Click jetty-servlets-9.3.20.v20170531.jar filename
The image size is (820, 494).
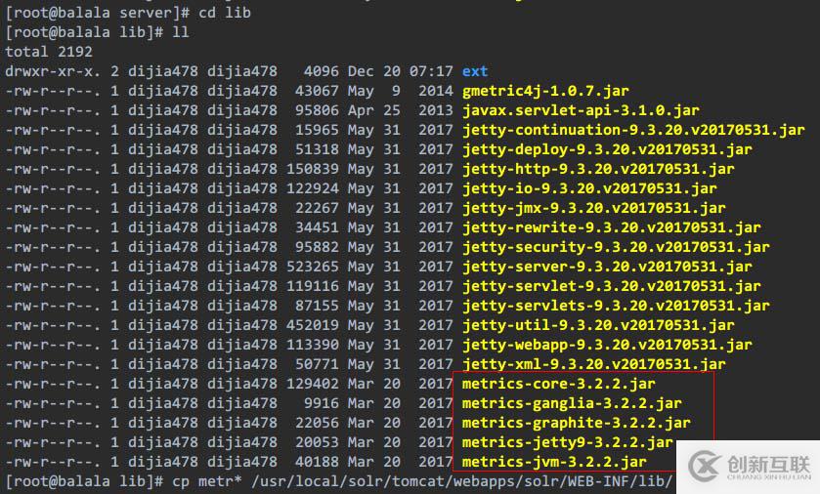(616, 306)
